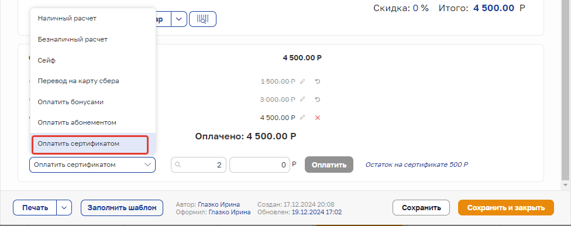The width and height of the screenshot is (571, 226).
Task: Open the barcode scanner search icon
Action: (202, 19)
